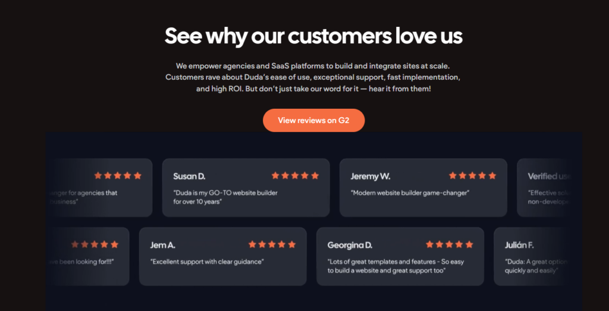
Task: Click the Georgina D. reviewer name
Action: (350, 245)
